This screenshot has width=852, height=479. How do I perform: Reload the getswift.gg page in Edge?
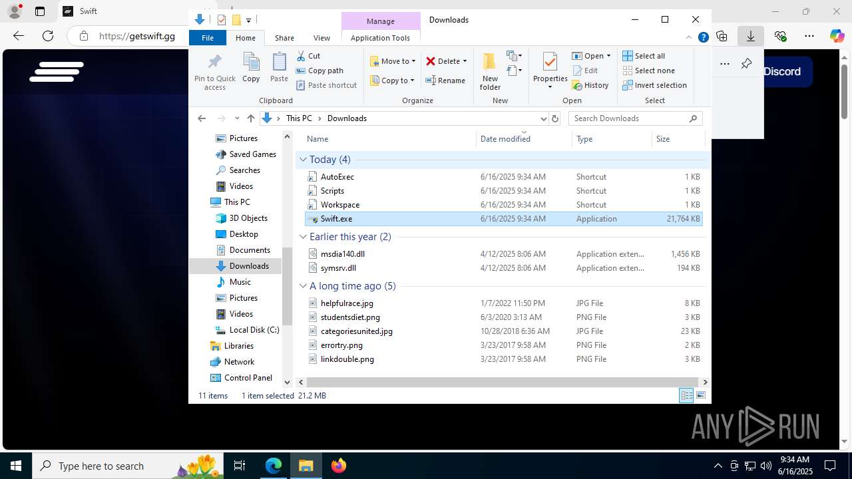pos(48,36)
